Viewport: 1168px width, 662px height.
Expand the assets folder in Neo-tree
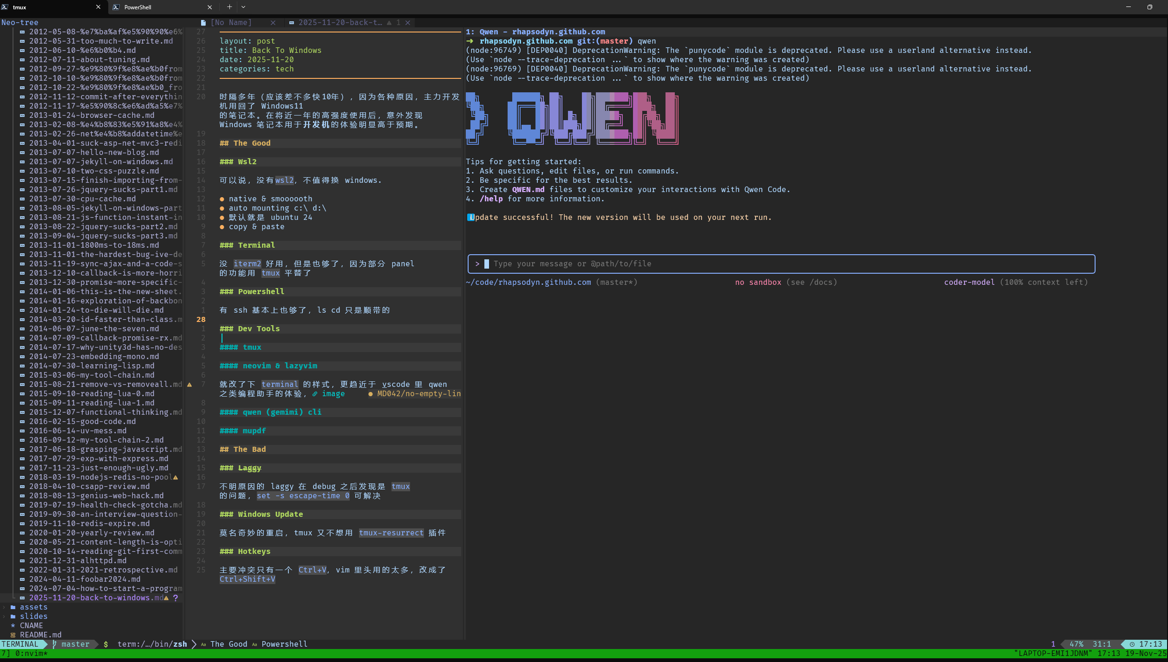tap(4, 607)
